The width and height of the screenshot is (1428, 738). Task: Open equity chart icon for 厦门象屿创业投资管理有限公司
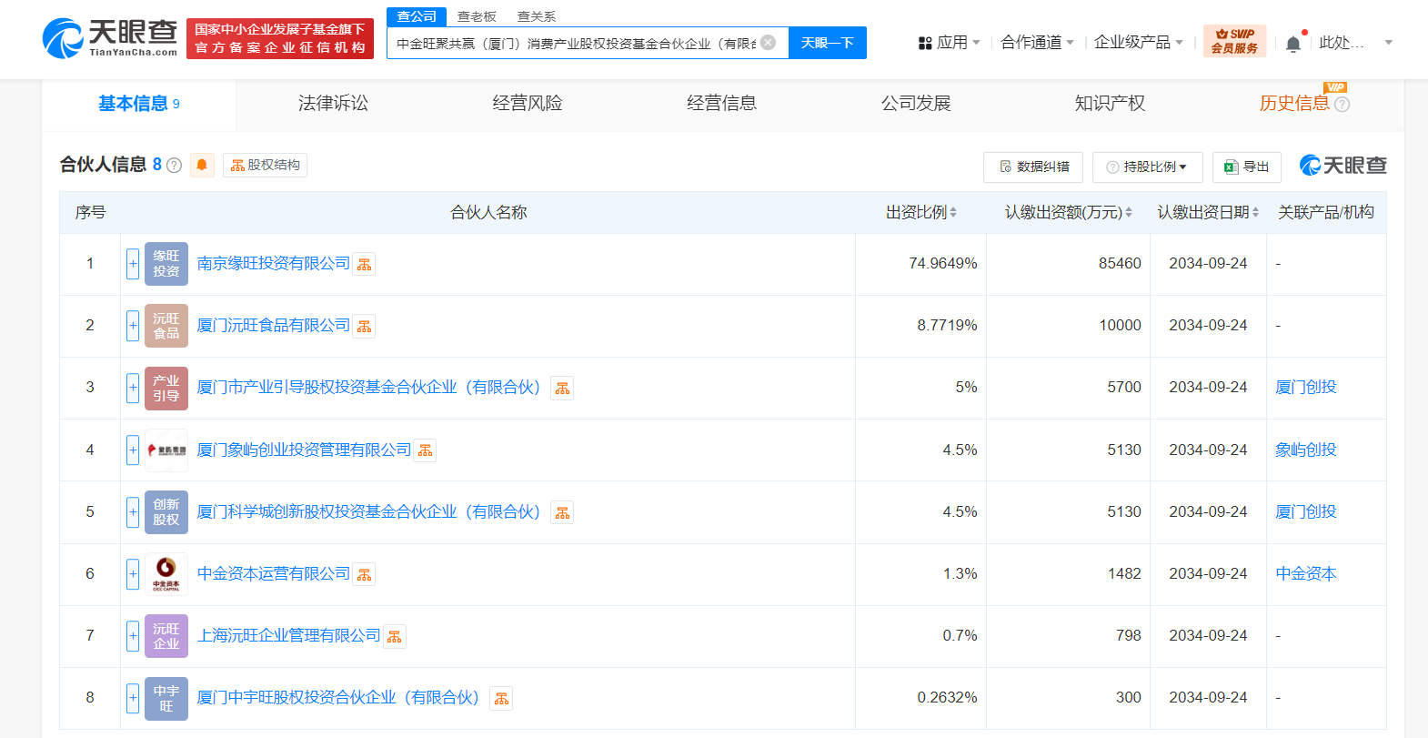pyautogui.click(x=425, y=451)
